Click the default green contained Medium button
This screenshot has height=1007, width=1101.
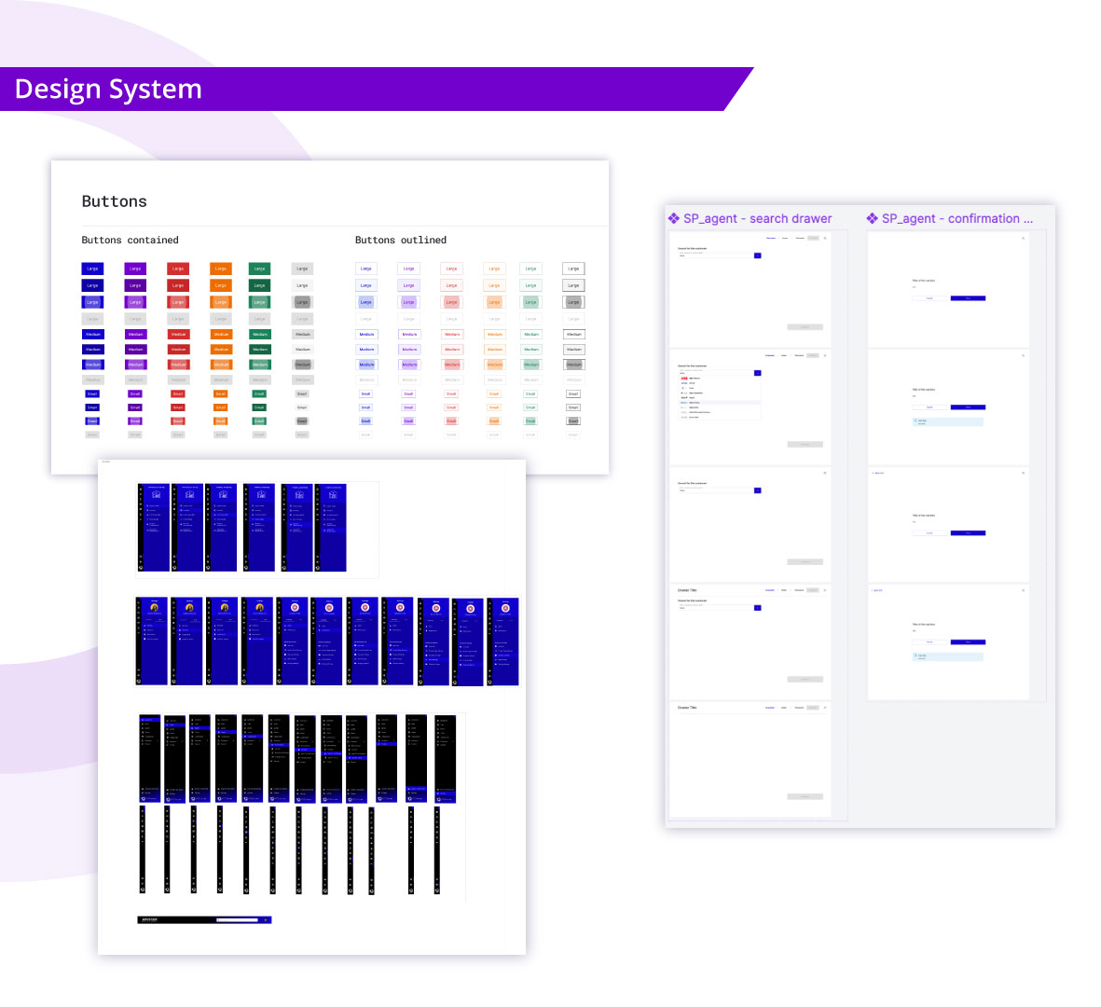click(260, 334)
